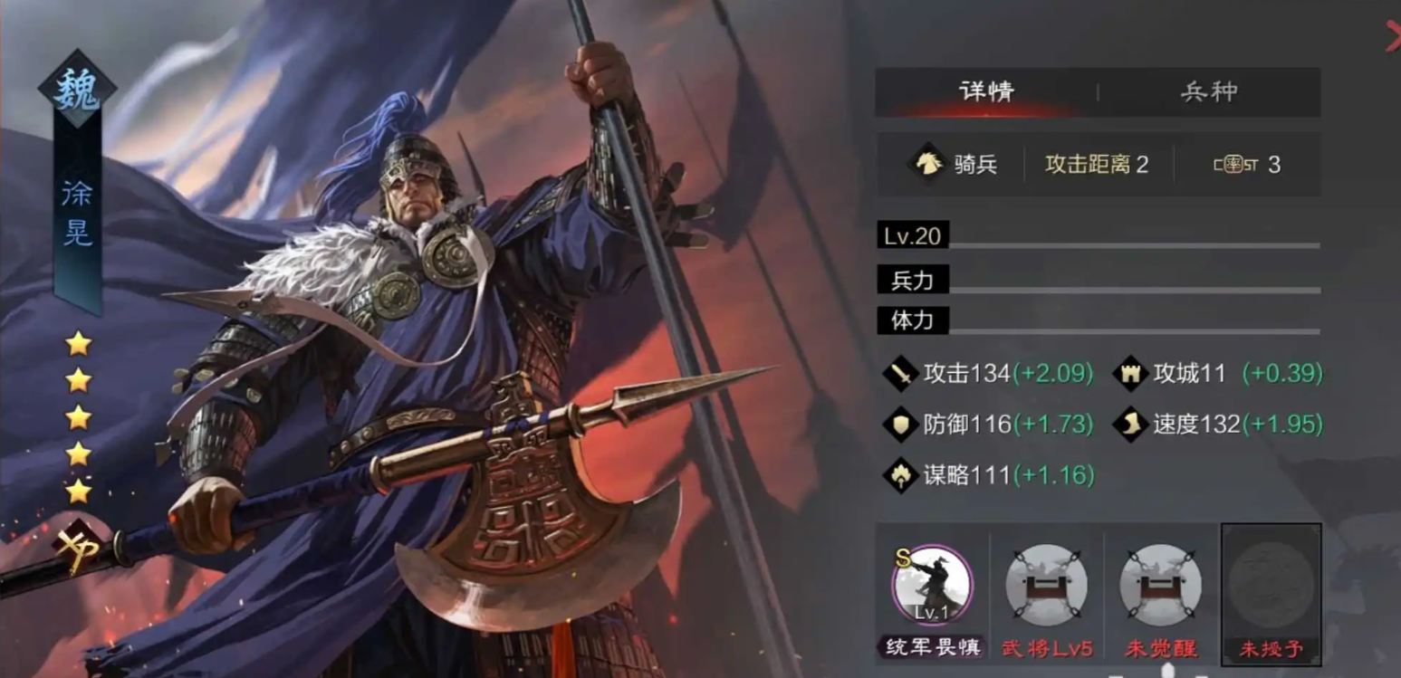Open the 统军畏慎 skill icon
Viewport: 1401px width, 678px height.
coord(932,585)
